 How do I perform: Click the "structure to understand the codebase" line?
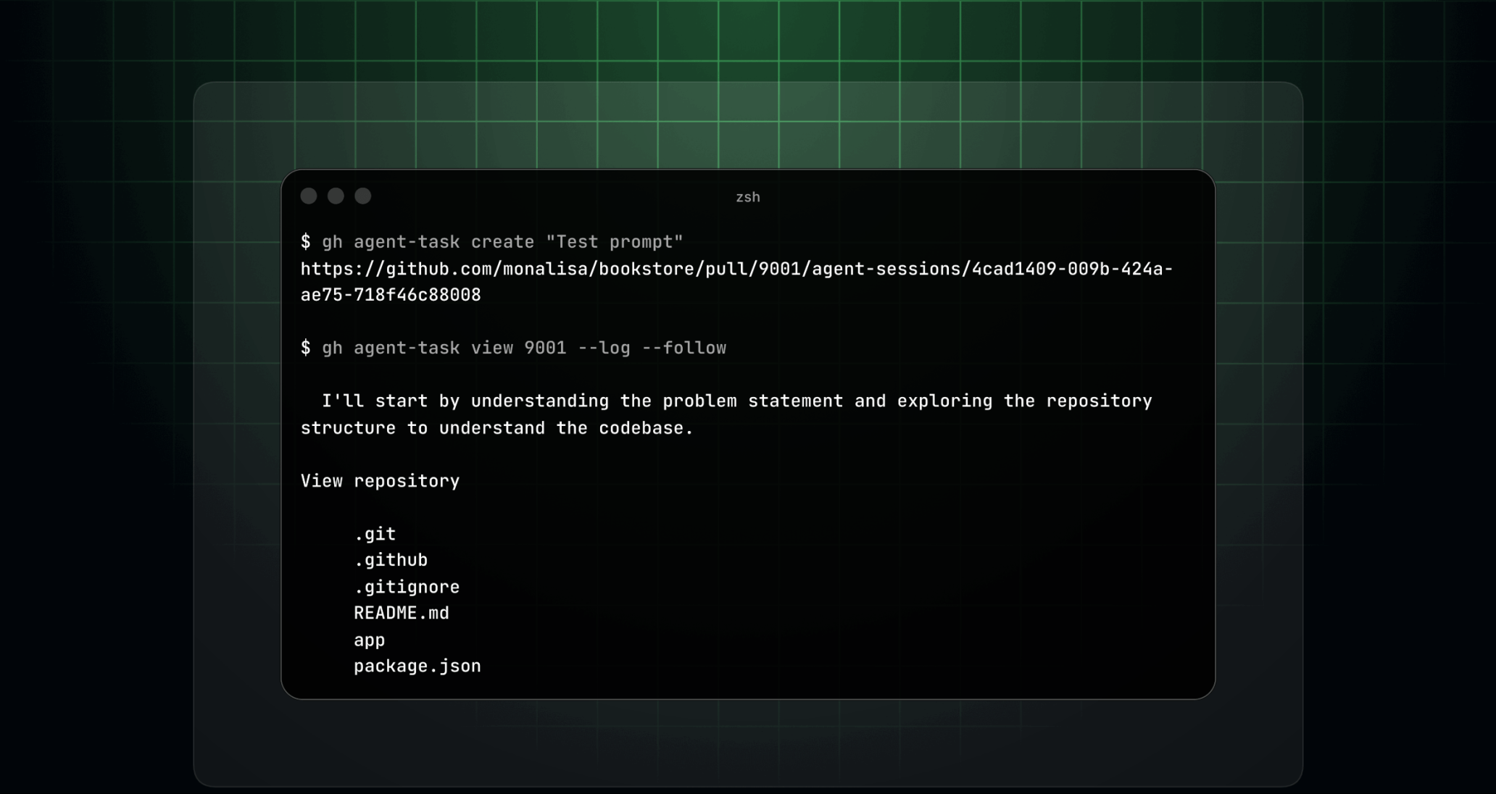coord(496,428)
